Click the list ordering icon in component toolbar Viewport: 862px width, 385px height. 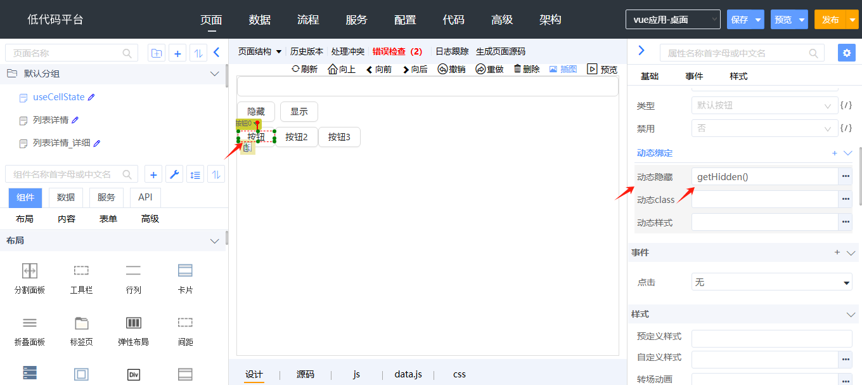tap(195, 174)
